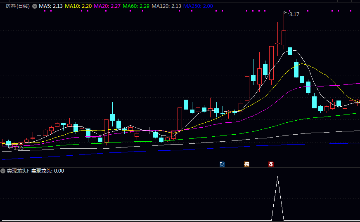Viewport: 360px width, 222px height.
Task: Click the 三房巷 (日线) chart title
Action: [x=15, y=6]
